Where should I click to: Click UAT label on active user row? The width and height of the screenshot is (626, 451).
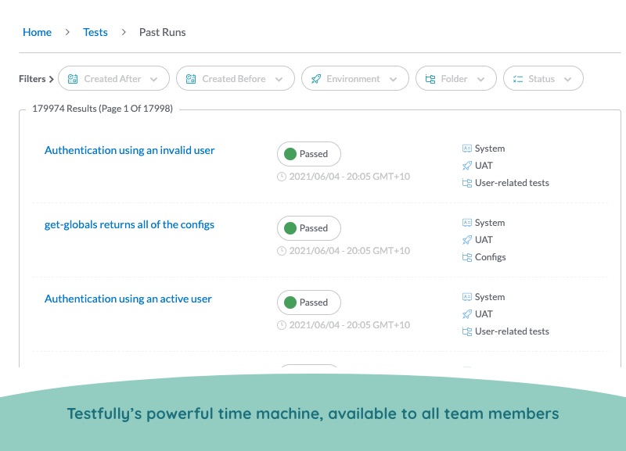coord(484,314)
